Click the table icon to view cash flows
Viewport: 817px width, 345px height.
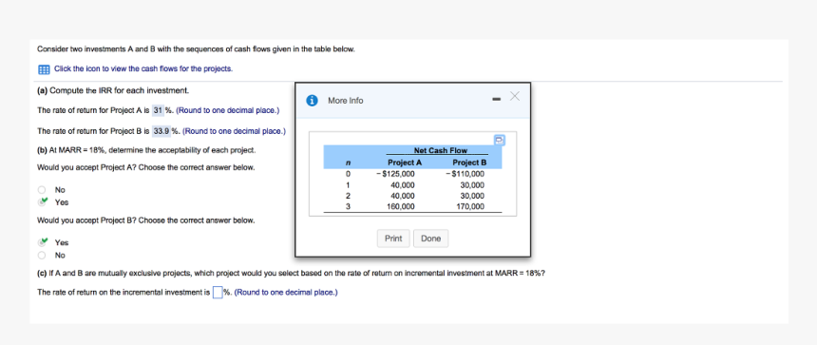44,69
